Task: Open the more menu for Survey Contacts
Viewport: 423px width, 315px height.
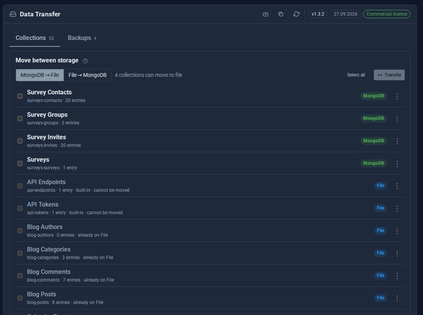Action: [x=397, y=96]
